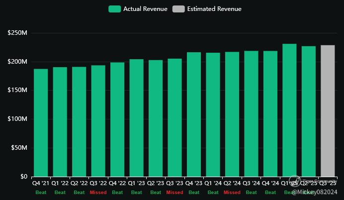Viewport: 344px width, 200px height.
Task: Select the Q2 '25 revenue bar
Action: pos(309,111)
